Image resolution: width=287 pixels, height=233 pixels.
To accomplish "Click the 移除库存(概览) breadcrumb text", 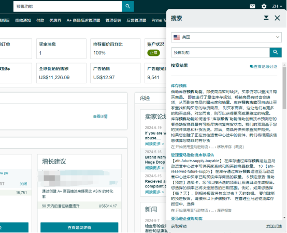I will point(231,147).
